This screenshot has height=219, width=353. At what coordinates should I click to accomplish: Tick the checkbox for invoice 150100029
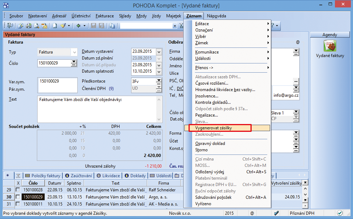pos(18,197)
